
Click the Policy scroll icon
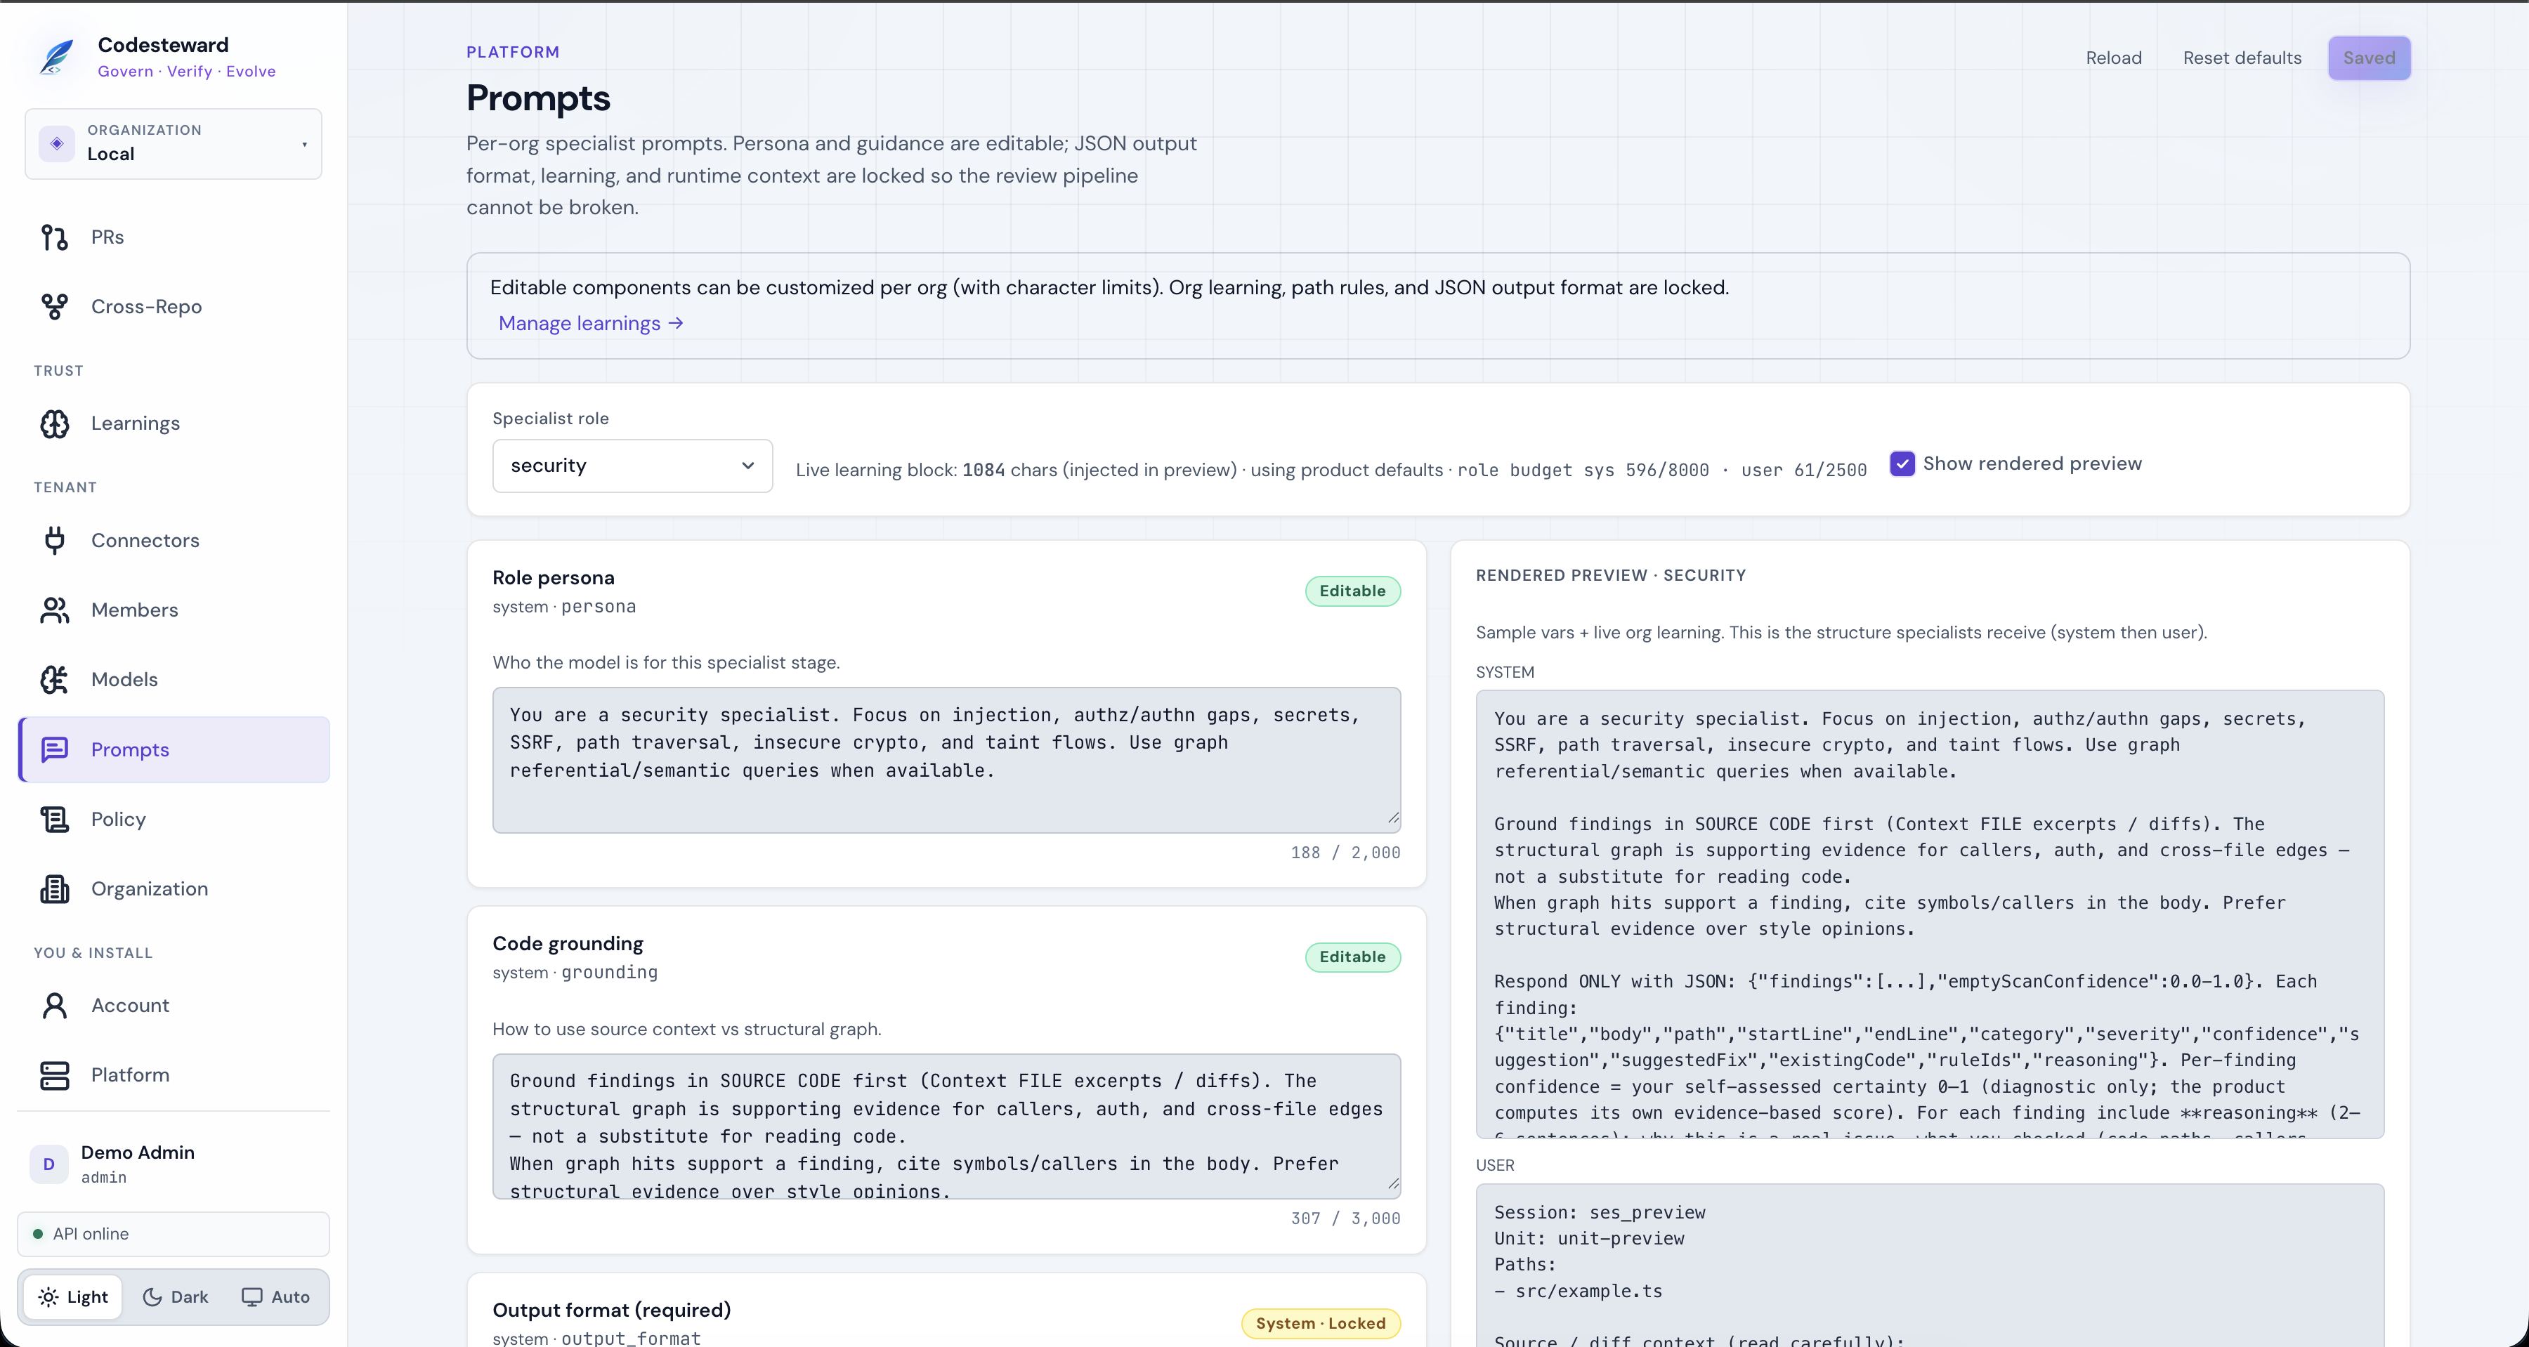55,820
